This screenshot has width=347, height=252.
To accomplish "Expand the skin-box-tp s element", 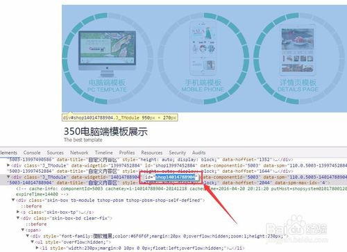I will [x=18, y=212].
